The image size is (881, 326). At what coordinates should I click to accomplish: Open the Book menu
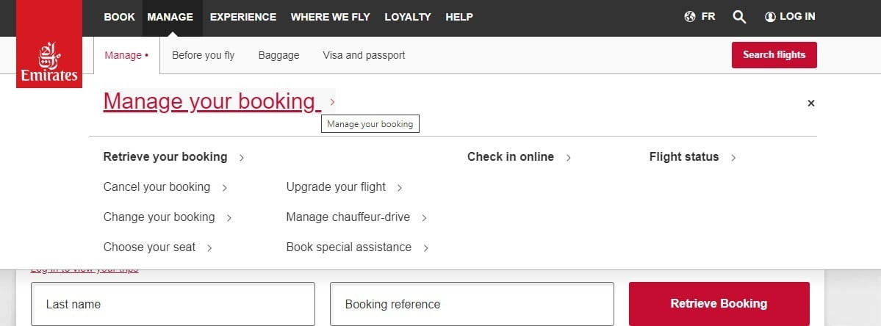(x=119, y=17)
